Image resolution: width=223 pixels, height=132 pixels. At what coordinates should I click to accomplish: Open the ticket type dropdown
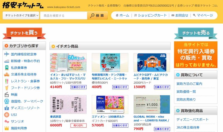click(21, 16)
